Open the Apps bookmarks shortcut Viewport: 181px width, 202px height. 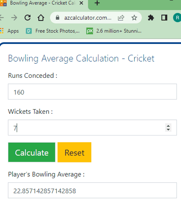[9, 31]
